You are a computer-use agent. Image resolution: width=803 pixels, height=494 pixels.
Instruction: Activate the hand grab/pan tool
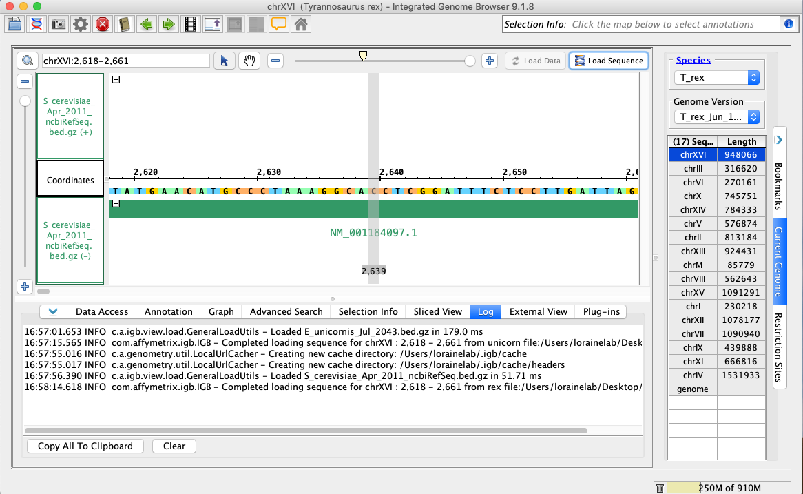tap(249, 61)
